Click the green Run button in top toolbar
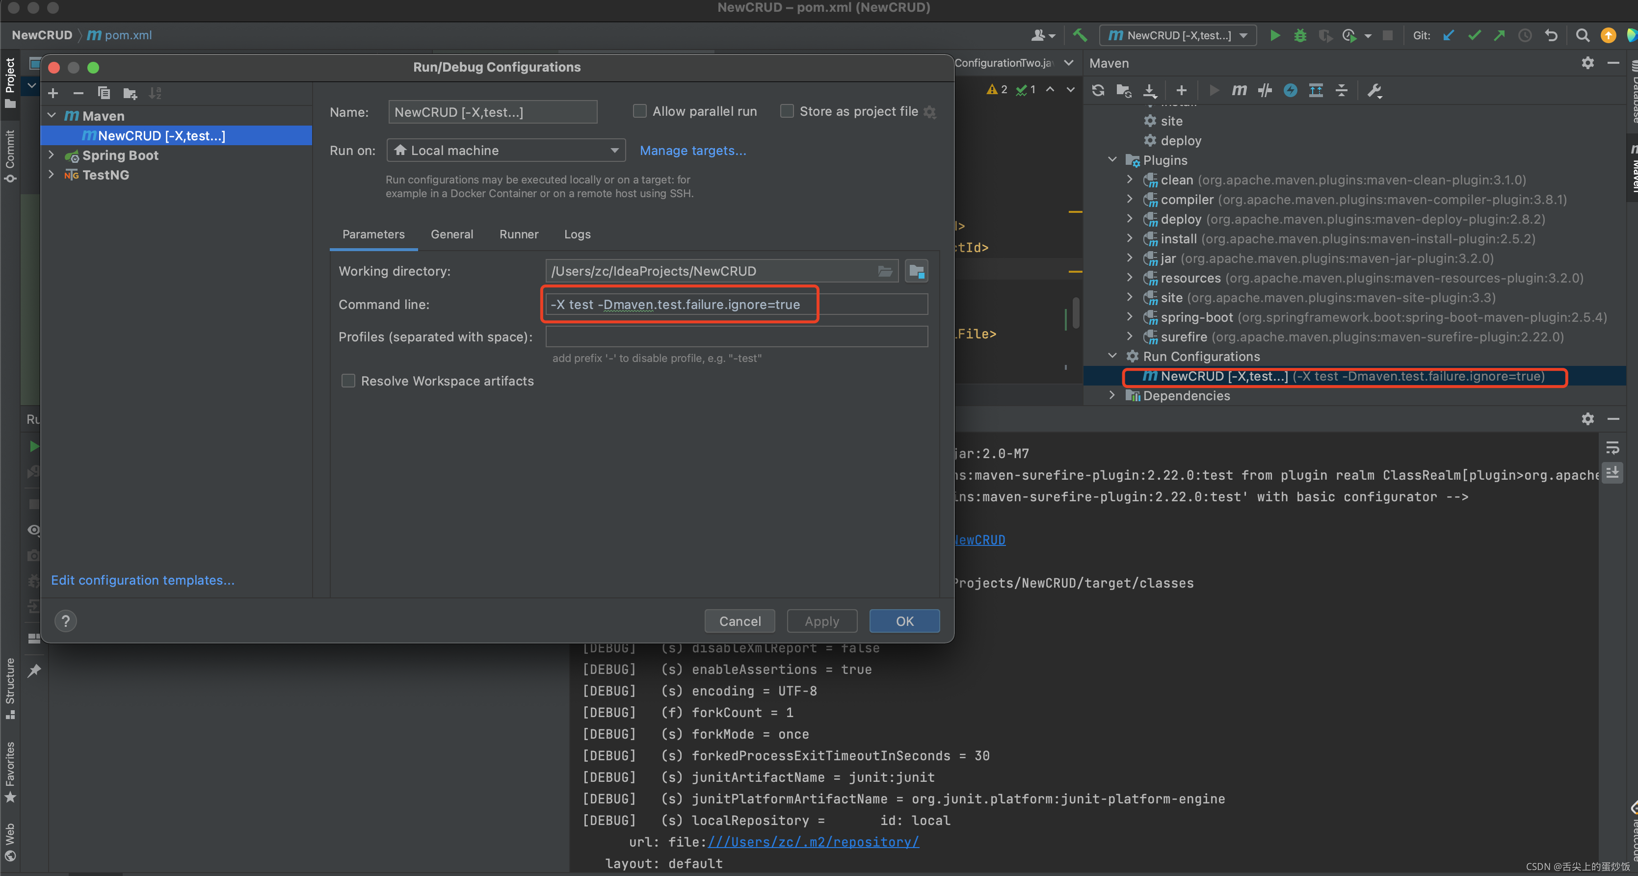 click(1274, 36)
